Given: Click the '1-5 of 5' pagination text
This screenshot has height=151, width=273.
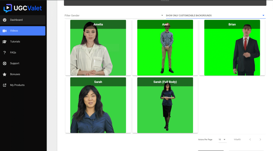Looking at the screenshot, I should tap(237, 140).
